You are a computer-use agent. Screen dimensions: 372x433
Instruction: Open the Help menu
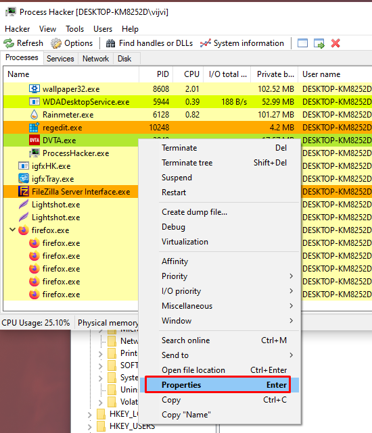(x=130, y=29)
